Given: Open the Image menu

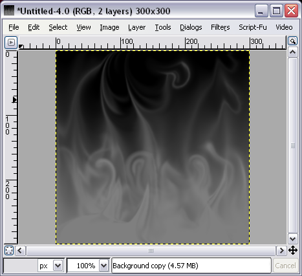Looking at the screenshot, I should click(x=109, y=28).
